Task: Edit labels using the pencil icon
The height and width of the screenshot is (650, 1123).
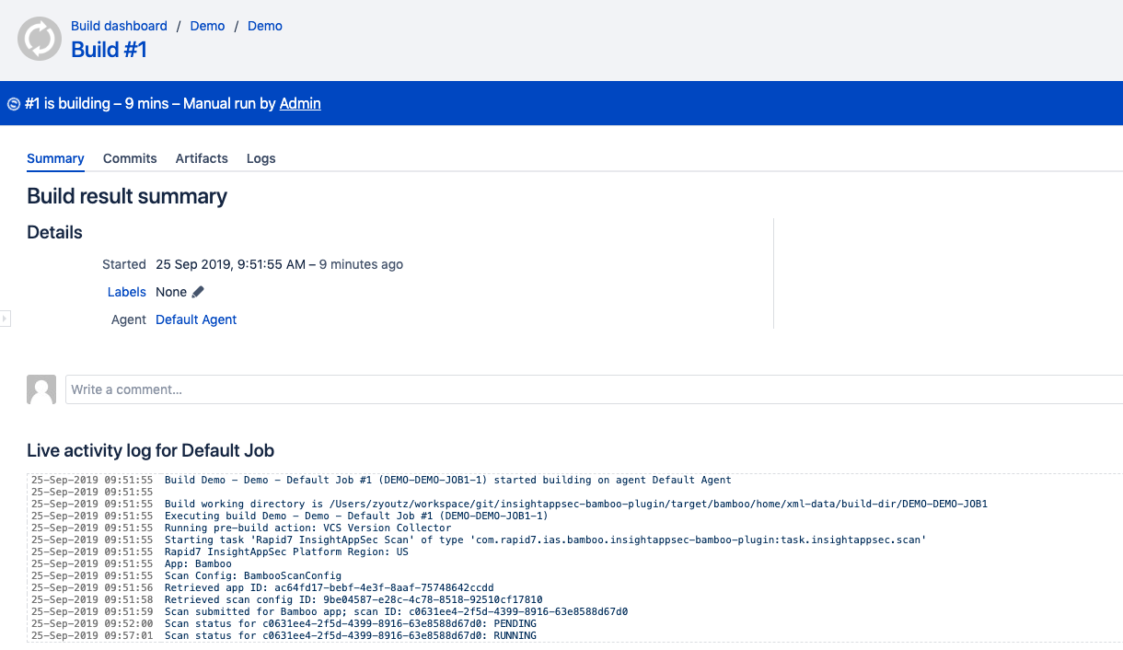Action: click(x=198, y=292)
